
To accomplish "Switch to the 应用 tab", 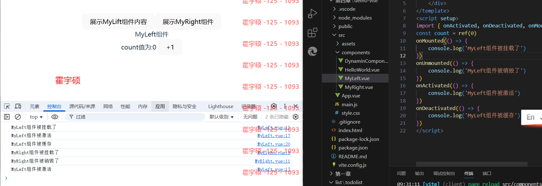I will (x=160, y=106).
